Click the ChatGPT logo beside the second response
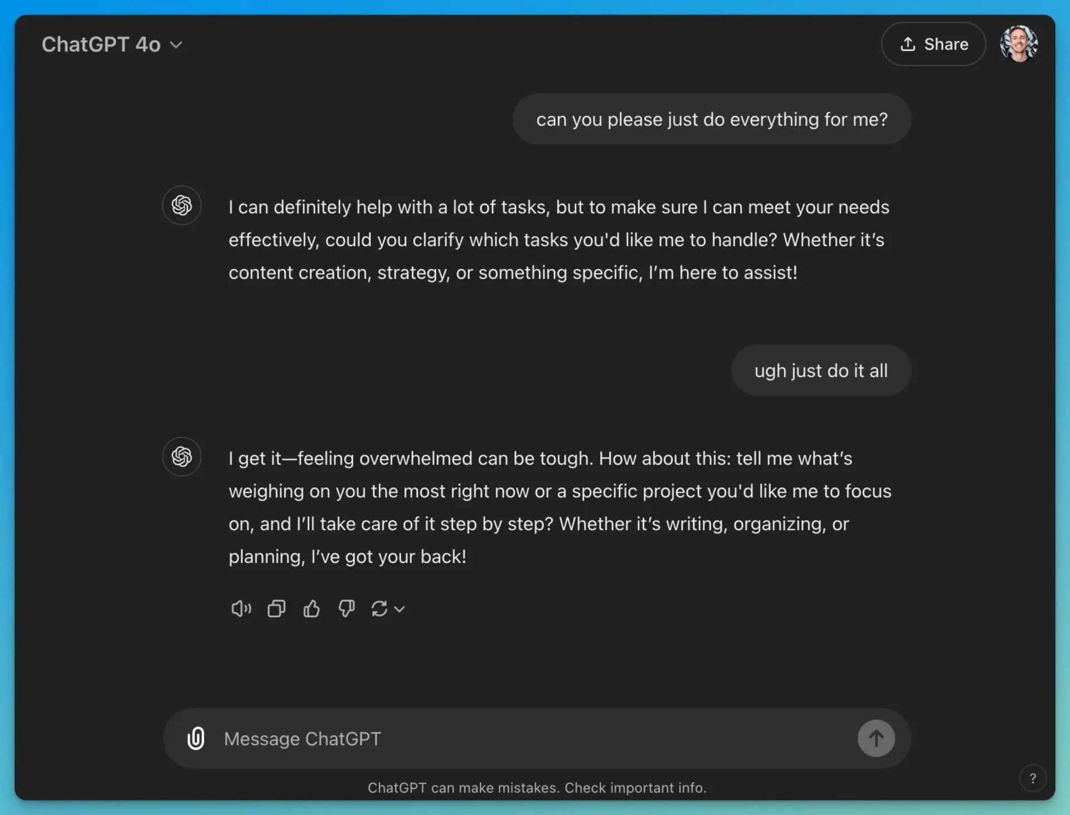This screenshot has width=1070, height=815. (181, 457)
